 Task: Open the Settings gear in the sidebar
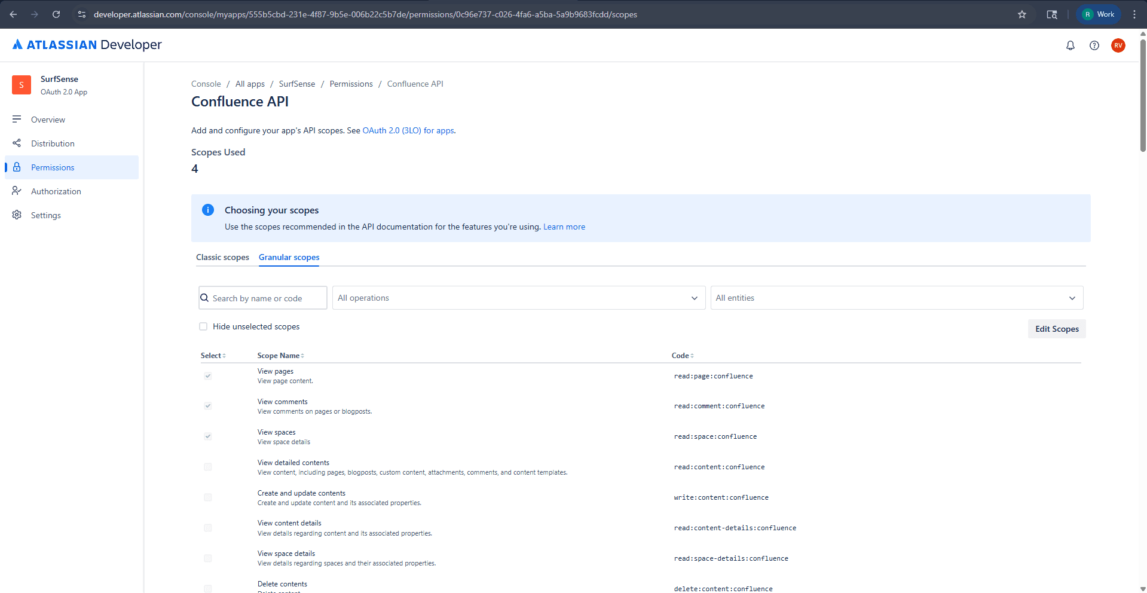pos(17,215)
